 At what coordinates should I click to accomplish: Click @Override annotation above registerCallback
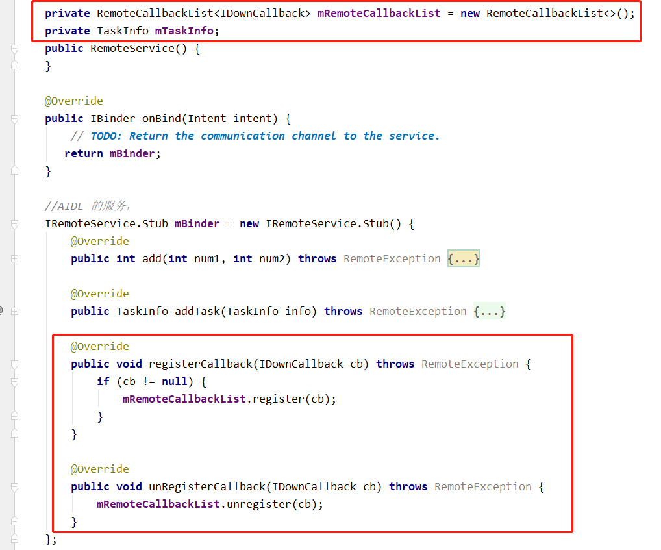click(99, 347)
